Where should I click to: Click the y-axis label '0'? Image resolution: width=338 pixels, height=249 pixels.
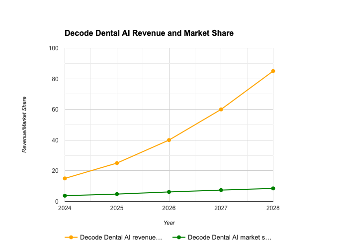(57, 202)
